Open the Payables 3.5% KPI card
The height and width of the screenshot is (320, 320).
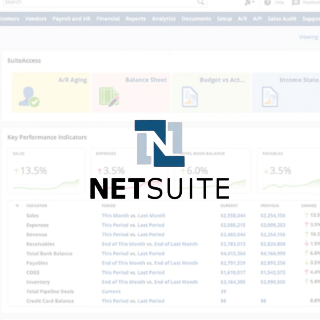(x=289, y=171)
